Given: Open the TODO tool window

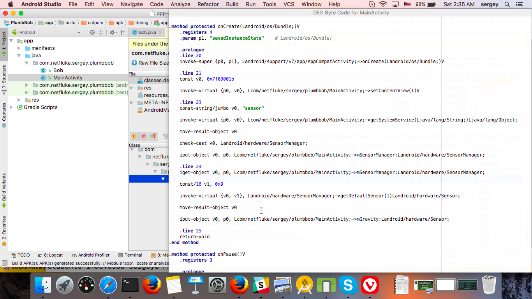Looking at the screenshot, I should pos(20,255).
